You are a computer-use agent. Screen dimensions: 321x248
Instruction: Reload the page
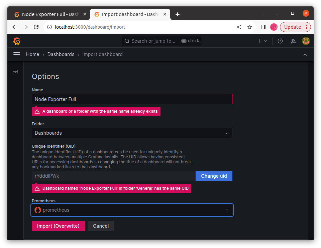36,27
